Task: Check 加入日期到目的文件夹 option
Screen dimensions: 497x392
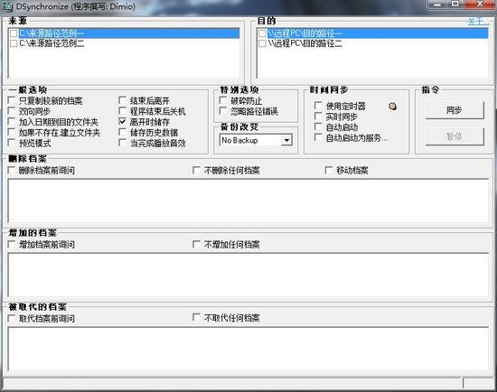Action: point(12,122)
